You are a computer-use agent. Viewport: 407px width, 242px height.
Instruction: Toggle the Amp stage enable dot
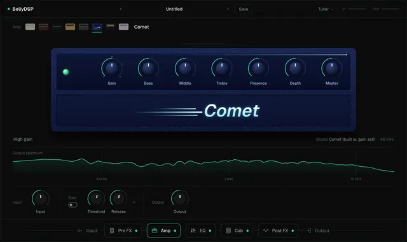click(x=175, y=231)
